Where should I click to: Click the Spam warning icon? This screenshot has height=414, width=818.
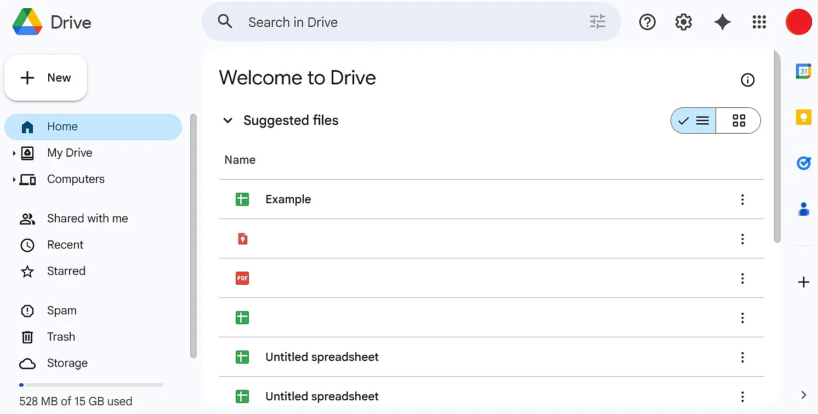click(x=27, y=311)
